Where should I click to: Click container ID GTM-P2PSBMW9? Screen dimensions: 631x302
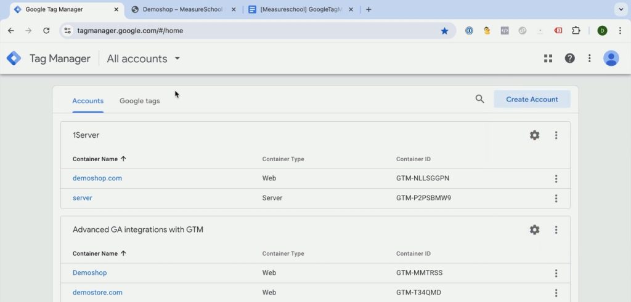pos(423,198)
